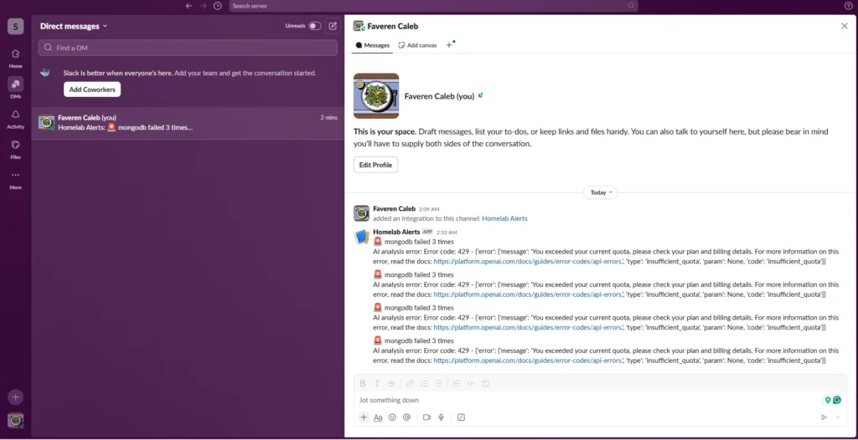
Task: Click the Edit Profile button
Action: point(375,165)
